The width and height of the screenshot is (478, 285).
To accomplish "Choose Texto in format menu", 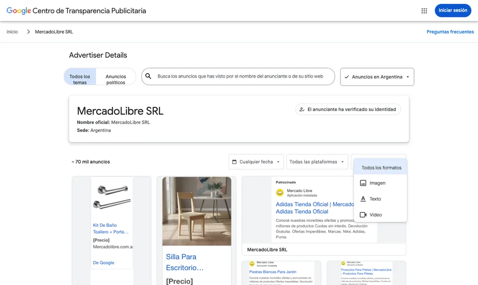I will click(x=380, y=199).
